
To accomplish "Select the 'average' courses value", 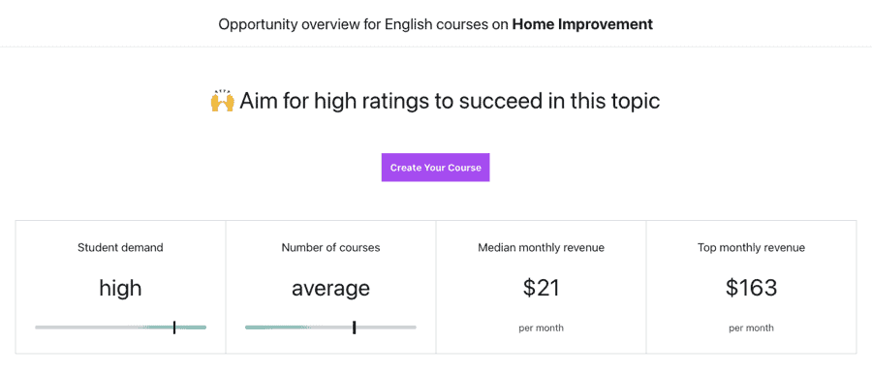I will [x=331, y=289].
